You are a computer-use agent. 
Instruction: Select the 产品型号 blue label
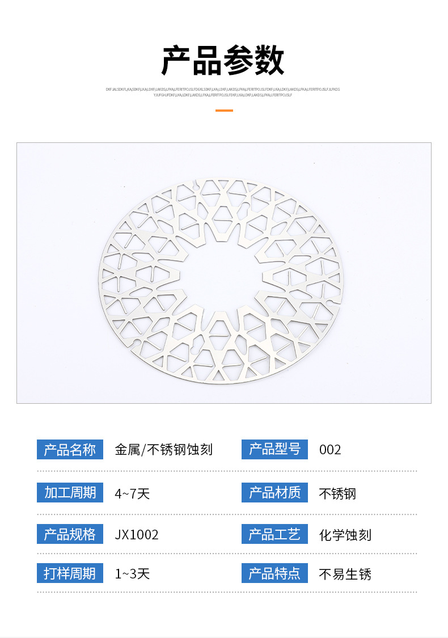(274, 450)
